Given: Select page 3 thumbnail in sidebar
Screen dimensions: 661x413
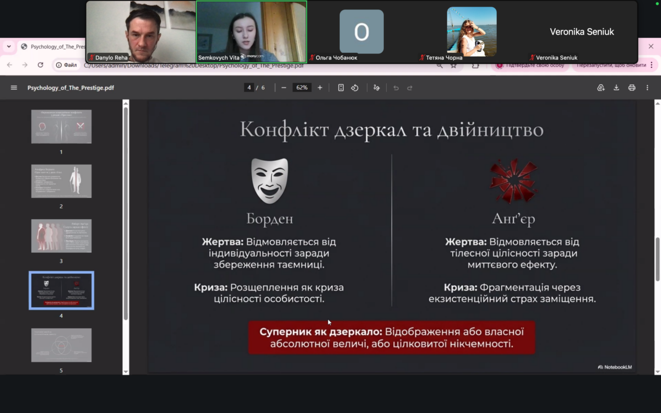Looking at the screenshot, I should pyautogui.click(x=61, y=236).
